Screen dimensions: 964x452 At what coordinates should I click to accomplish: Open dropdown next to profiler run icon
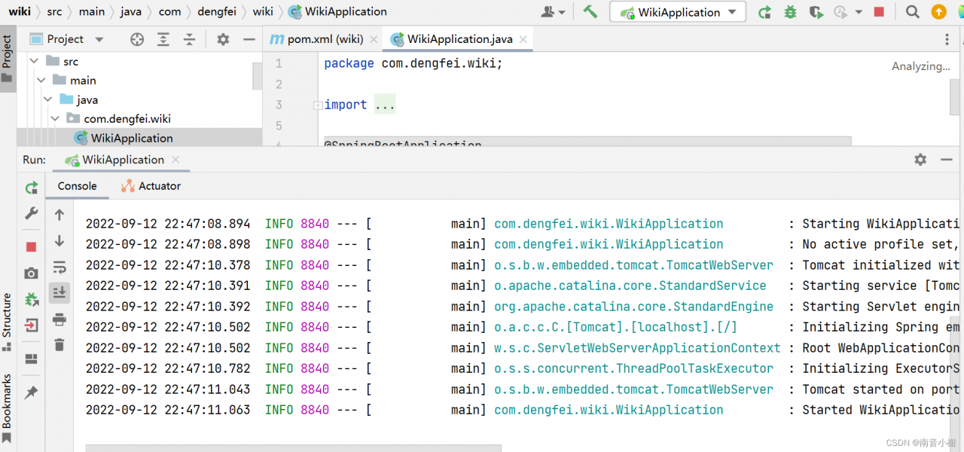click(x=859, y=12)
